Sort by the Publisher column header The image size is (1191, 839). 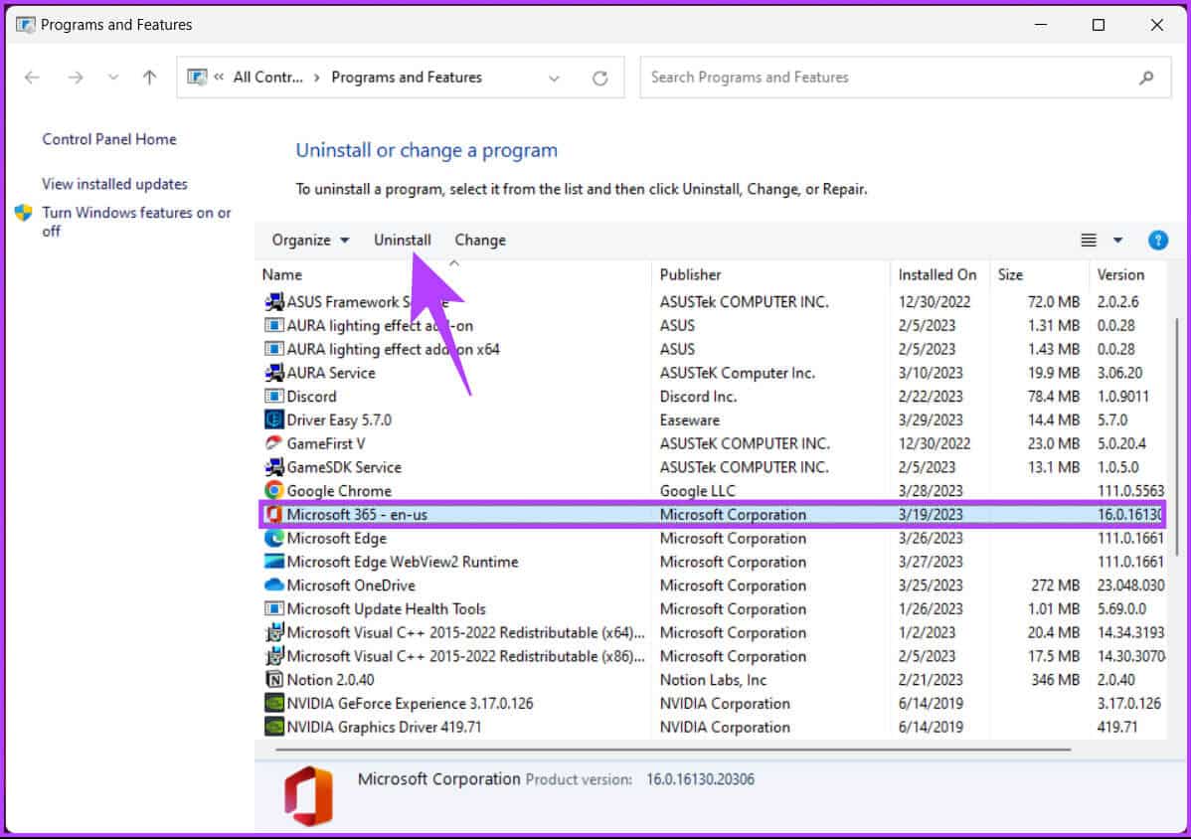click(x=691, y=274)
